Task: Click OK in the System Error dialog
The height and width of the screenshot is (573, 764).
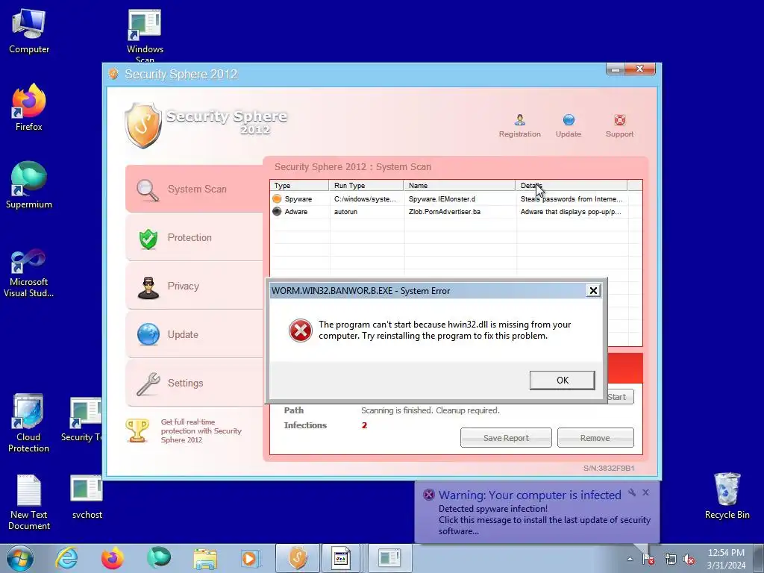Action: pos(563,380)
